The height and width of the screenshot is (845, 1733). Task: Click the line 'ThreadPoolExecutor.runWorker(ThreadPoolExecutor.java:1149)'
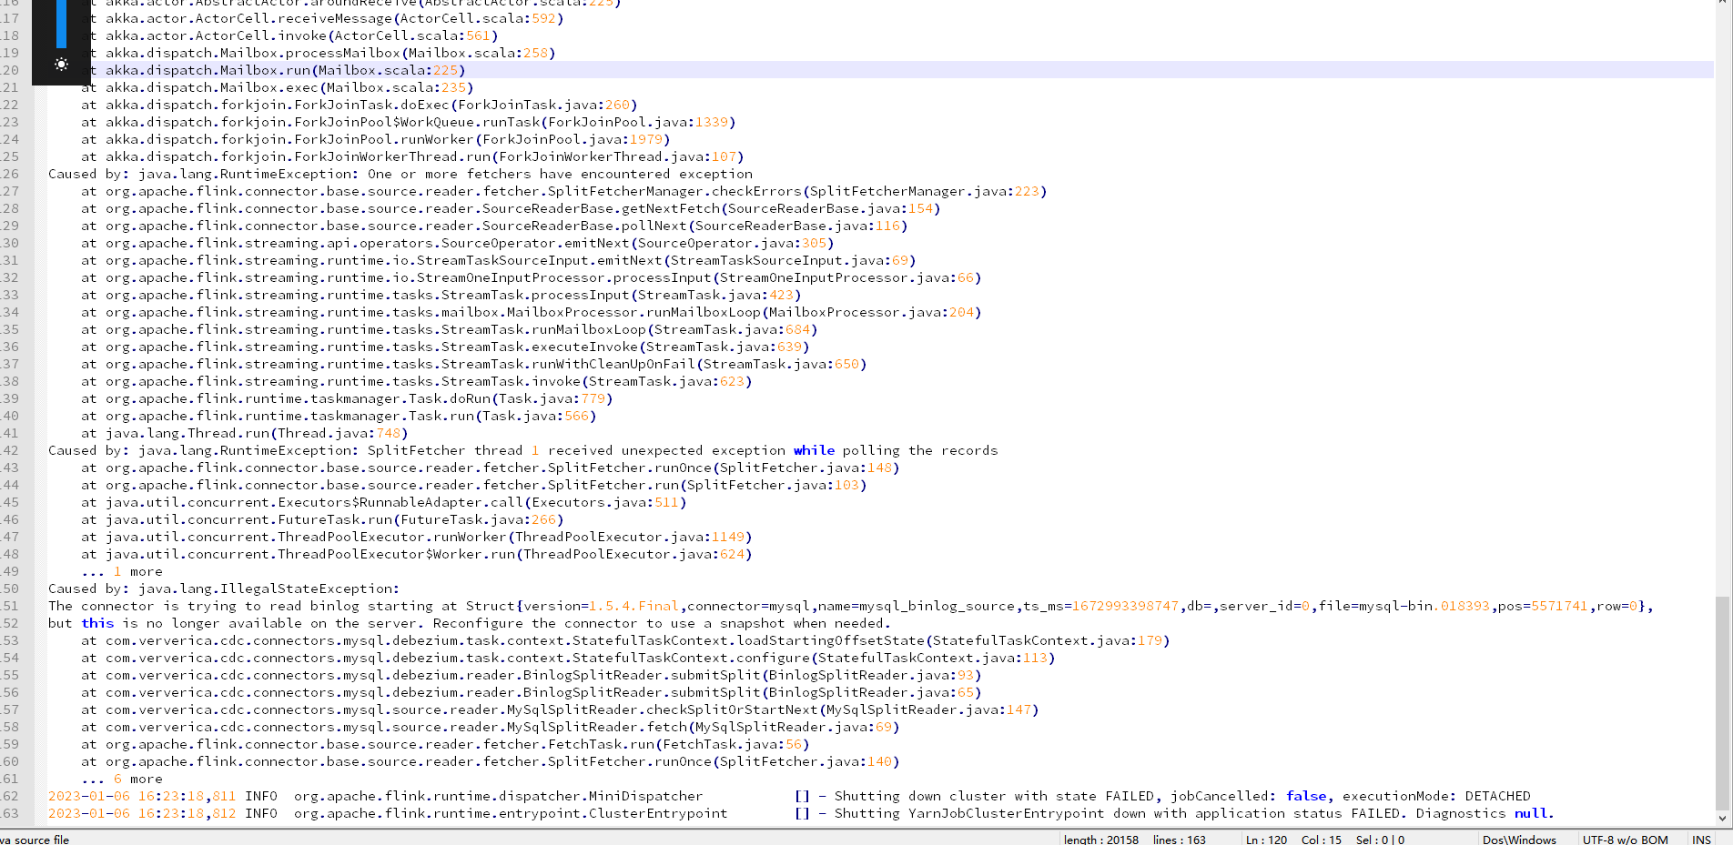pyautogui.click(x=416, y=537)
